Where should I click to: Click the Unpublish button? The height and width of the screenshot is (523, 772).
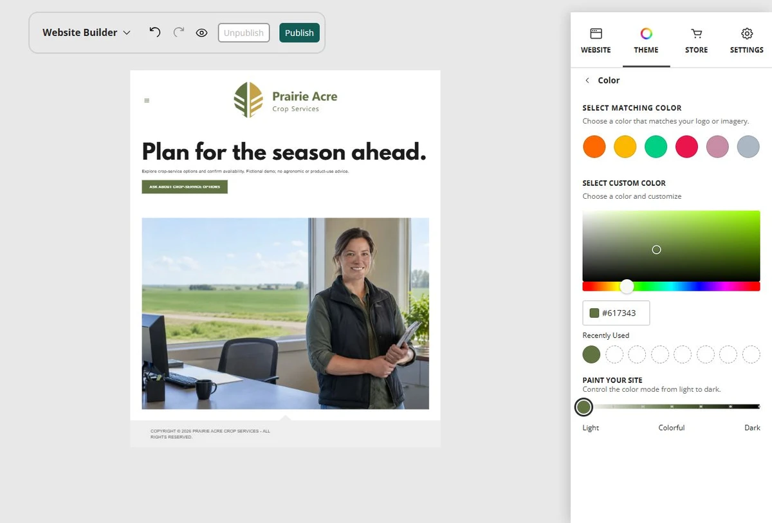(244, 33)
